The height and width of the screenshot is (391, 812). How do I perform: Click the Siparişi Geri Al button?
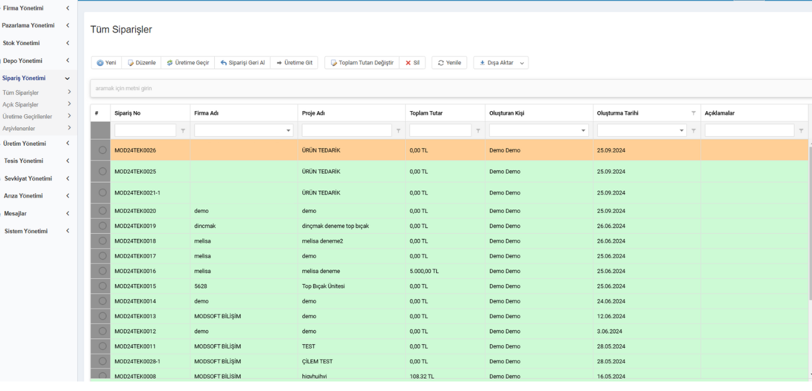243,63
